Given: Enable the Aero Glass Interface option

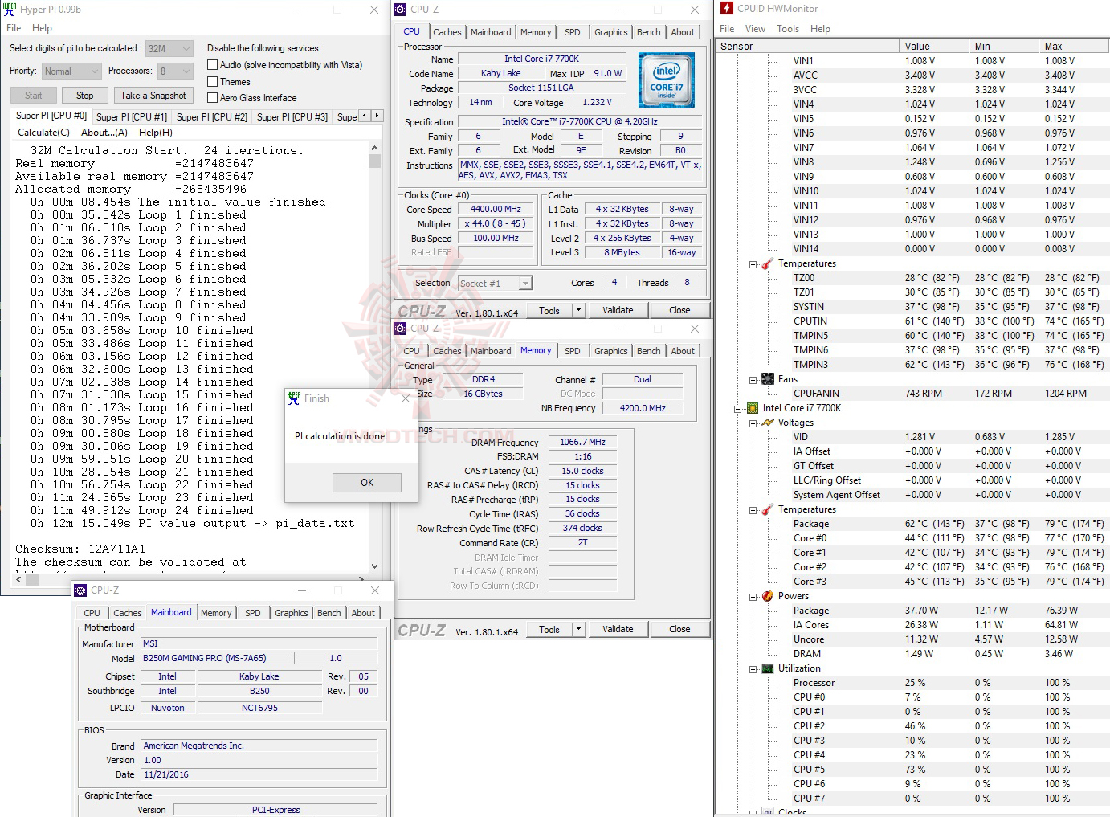Looking at the screenshot, I should pos(212,97).
